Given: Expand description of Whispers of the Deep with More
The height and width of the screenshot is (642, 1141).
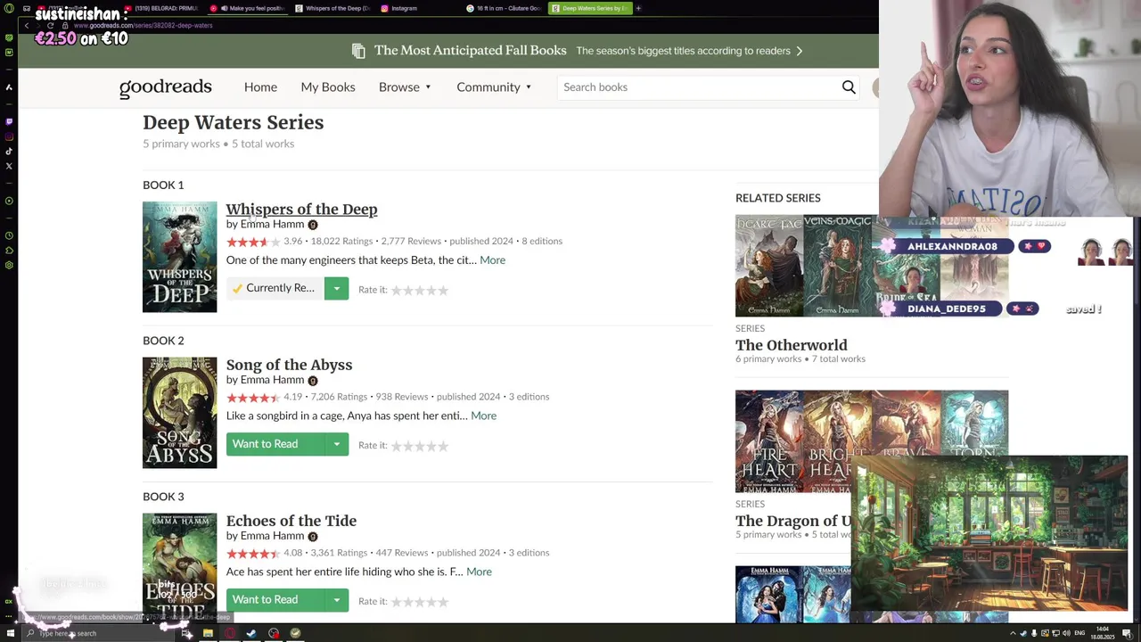Looking at the screenshot, I should pyautogui.click(x=492, y=260).
